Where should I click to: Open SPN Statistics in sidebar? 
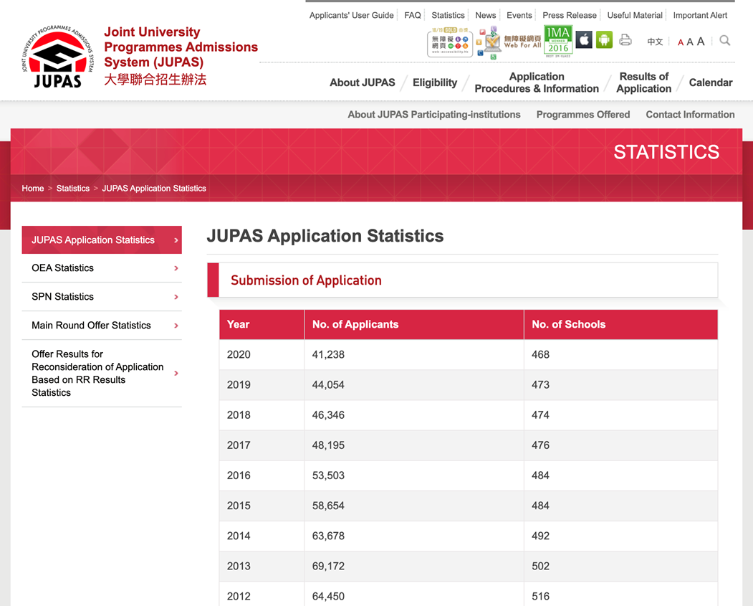point(102,296)
